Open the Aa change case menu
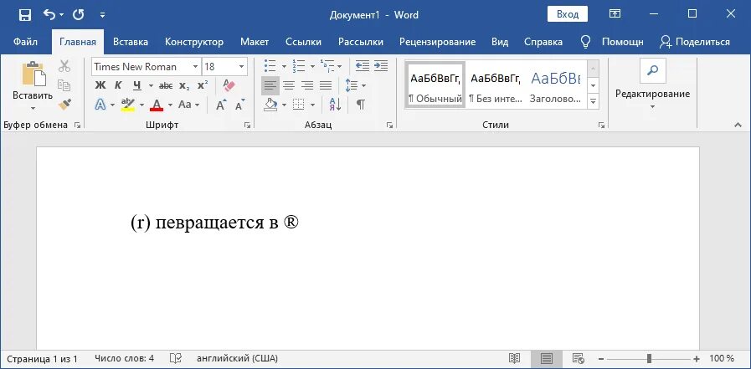 click(x=188, y=104)
